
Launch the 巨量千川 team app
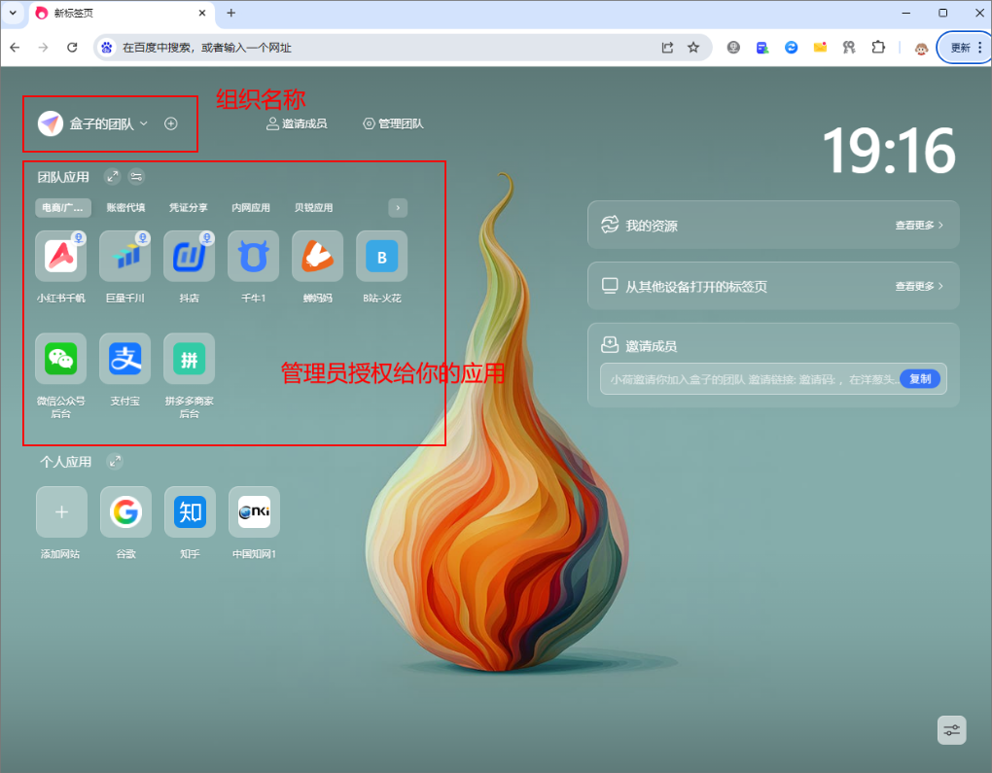[125, 257]
